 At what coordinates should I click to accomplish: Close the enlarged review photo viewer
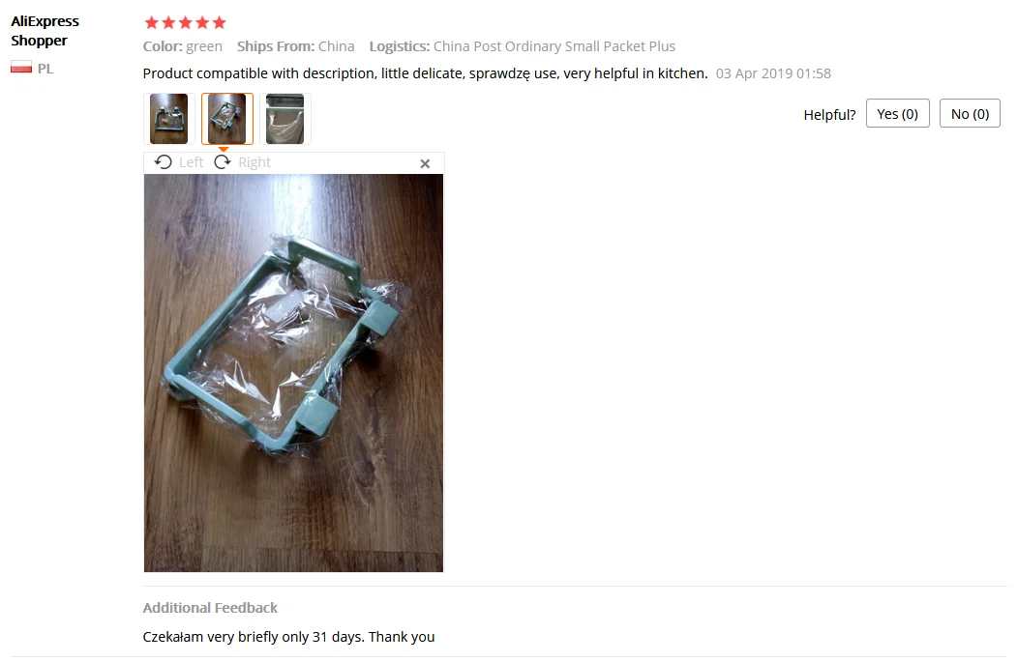coord(425,164)
